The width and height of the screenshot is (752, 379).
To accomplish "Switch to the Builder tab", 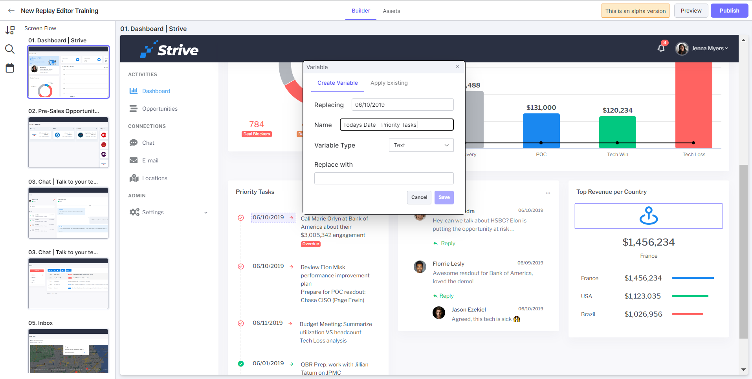I will [361, 11].
